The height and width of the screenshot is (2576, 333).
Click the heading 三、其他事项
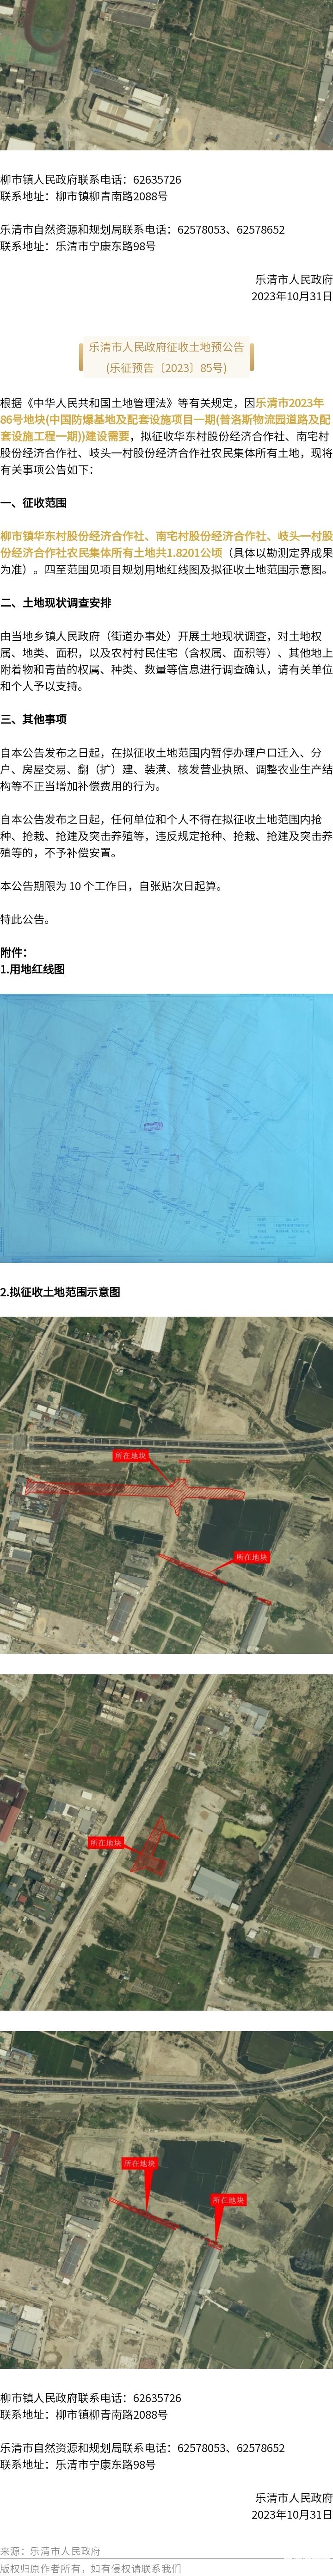tap(34, 719)
